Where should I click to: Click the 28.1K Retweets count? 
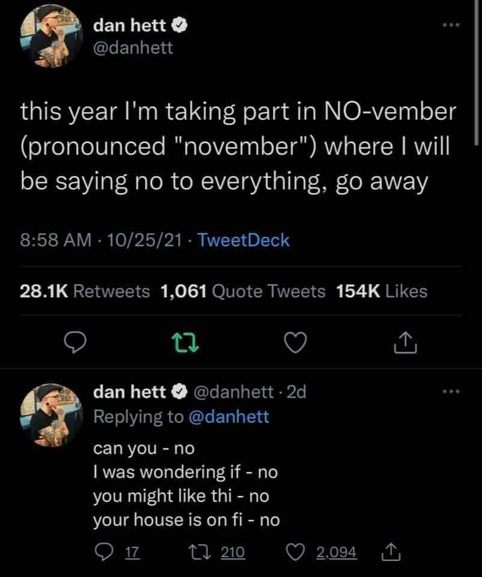[x=85, y=290]
